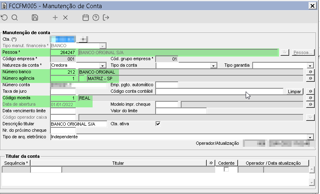The width and height of the screenshot is (320, 194).
Task: Open Tipo manut. financeira dropdown
Action: [103, 46]
